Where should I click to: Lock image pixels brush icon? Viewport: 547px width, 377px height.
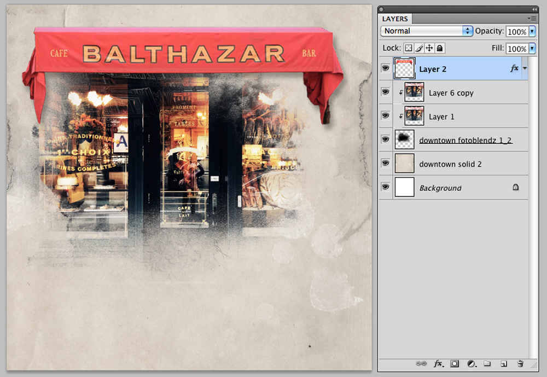pos(419,48)
